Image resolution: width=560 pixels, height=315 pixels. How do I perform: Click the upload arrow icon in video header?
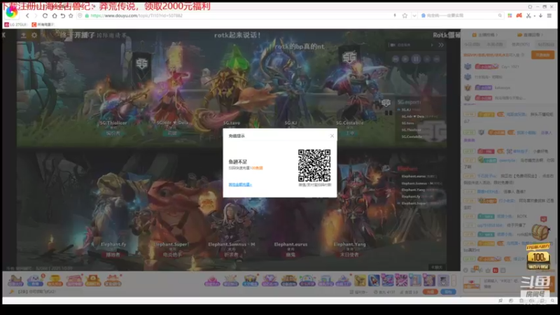point(23,35)
